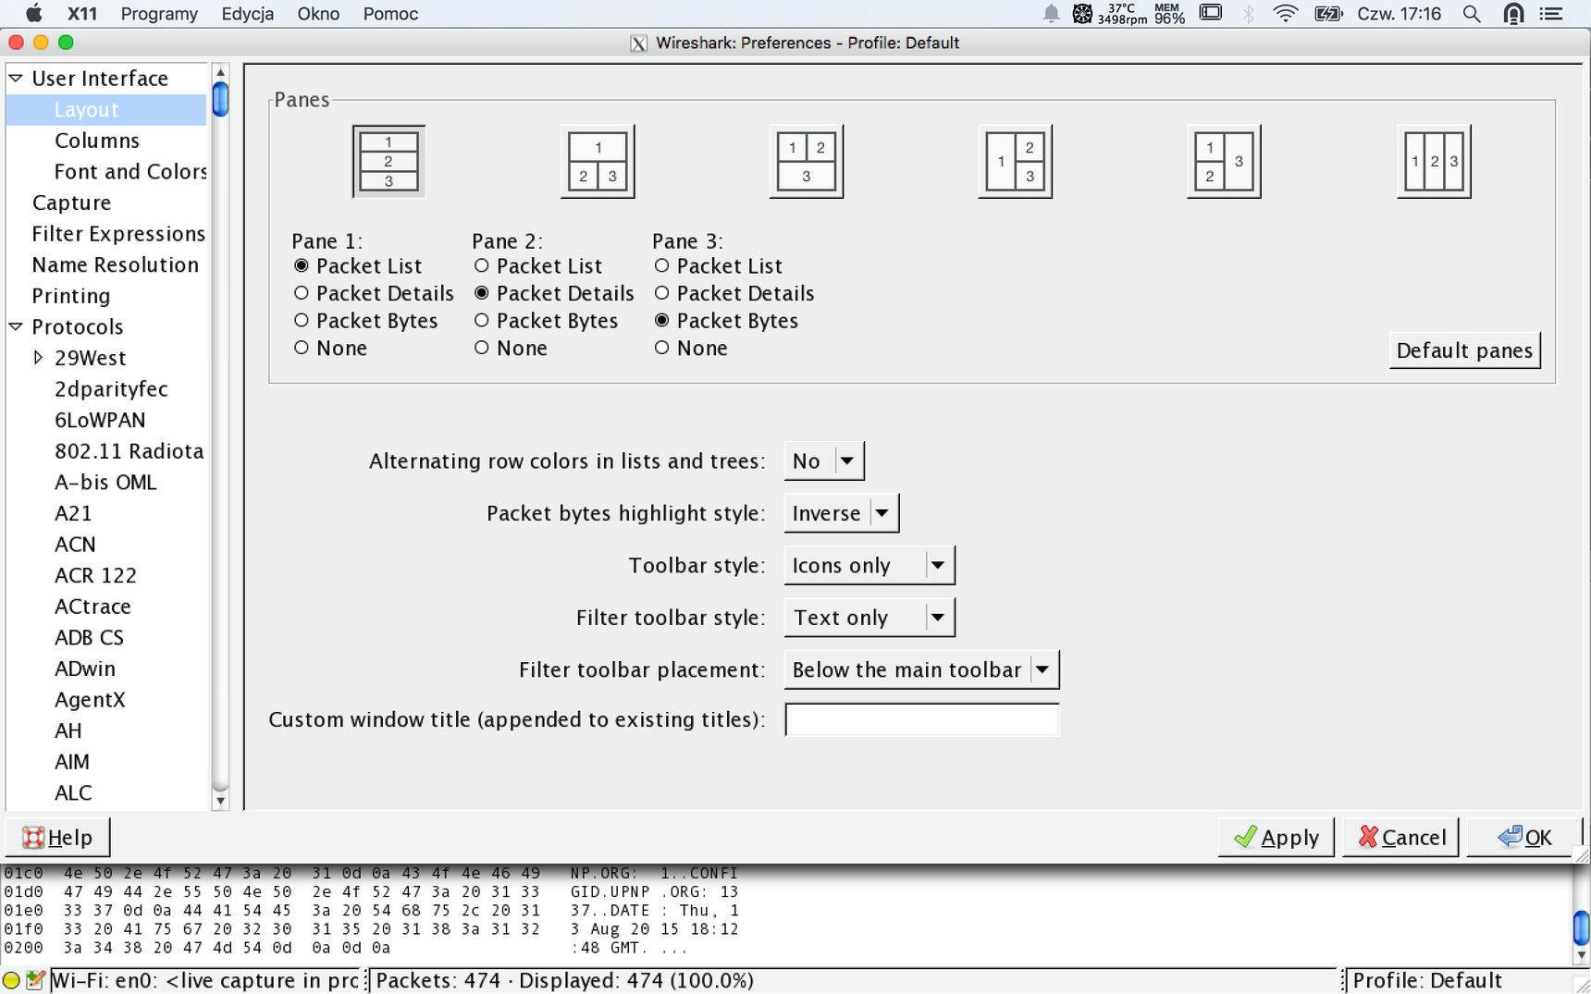
Task: Open Alternating row colors dropdown
Action: tap(824, 460)
